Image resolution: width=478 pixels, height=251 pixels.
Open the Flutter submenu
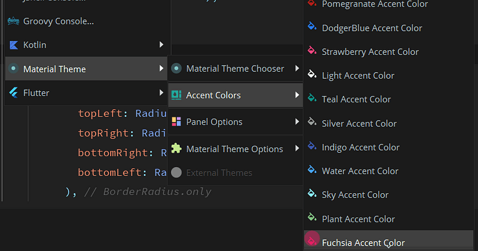(x=87, y=93)
